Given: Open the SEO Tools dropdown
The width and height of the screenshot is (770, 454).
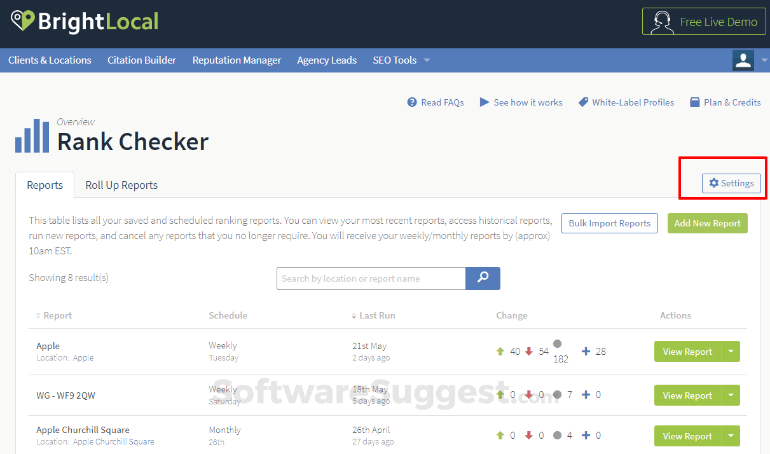Looking at the screenshot, I should tap(401, 60).
